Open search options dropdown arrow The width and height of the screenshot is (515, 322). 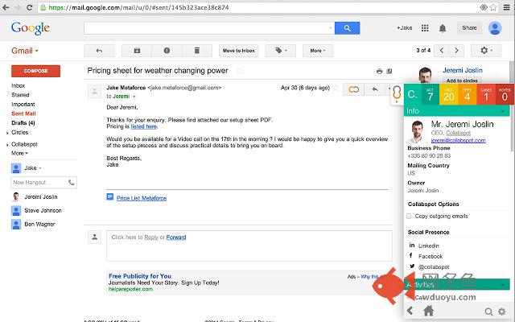pos(330,28)
